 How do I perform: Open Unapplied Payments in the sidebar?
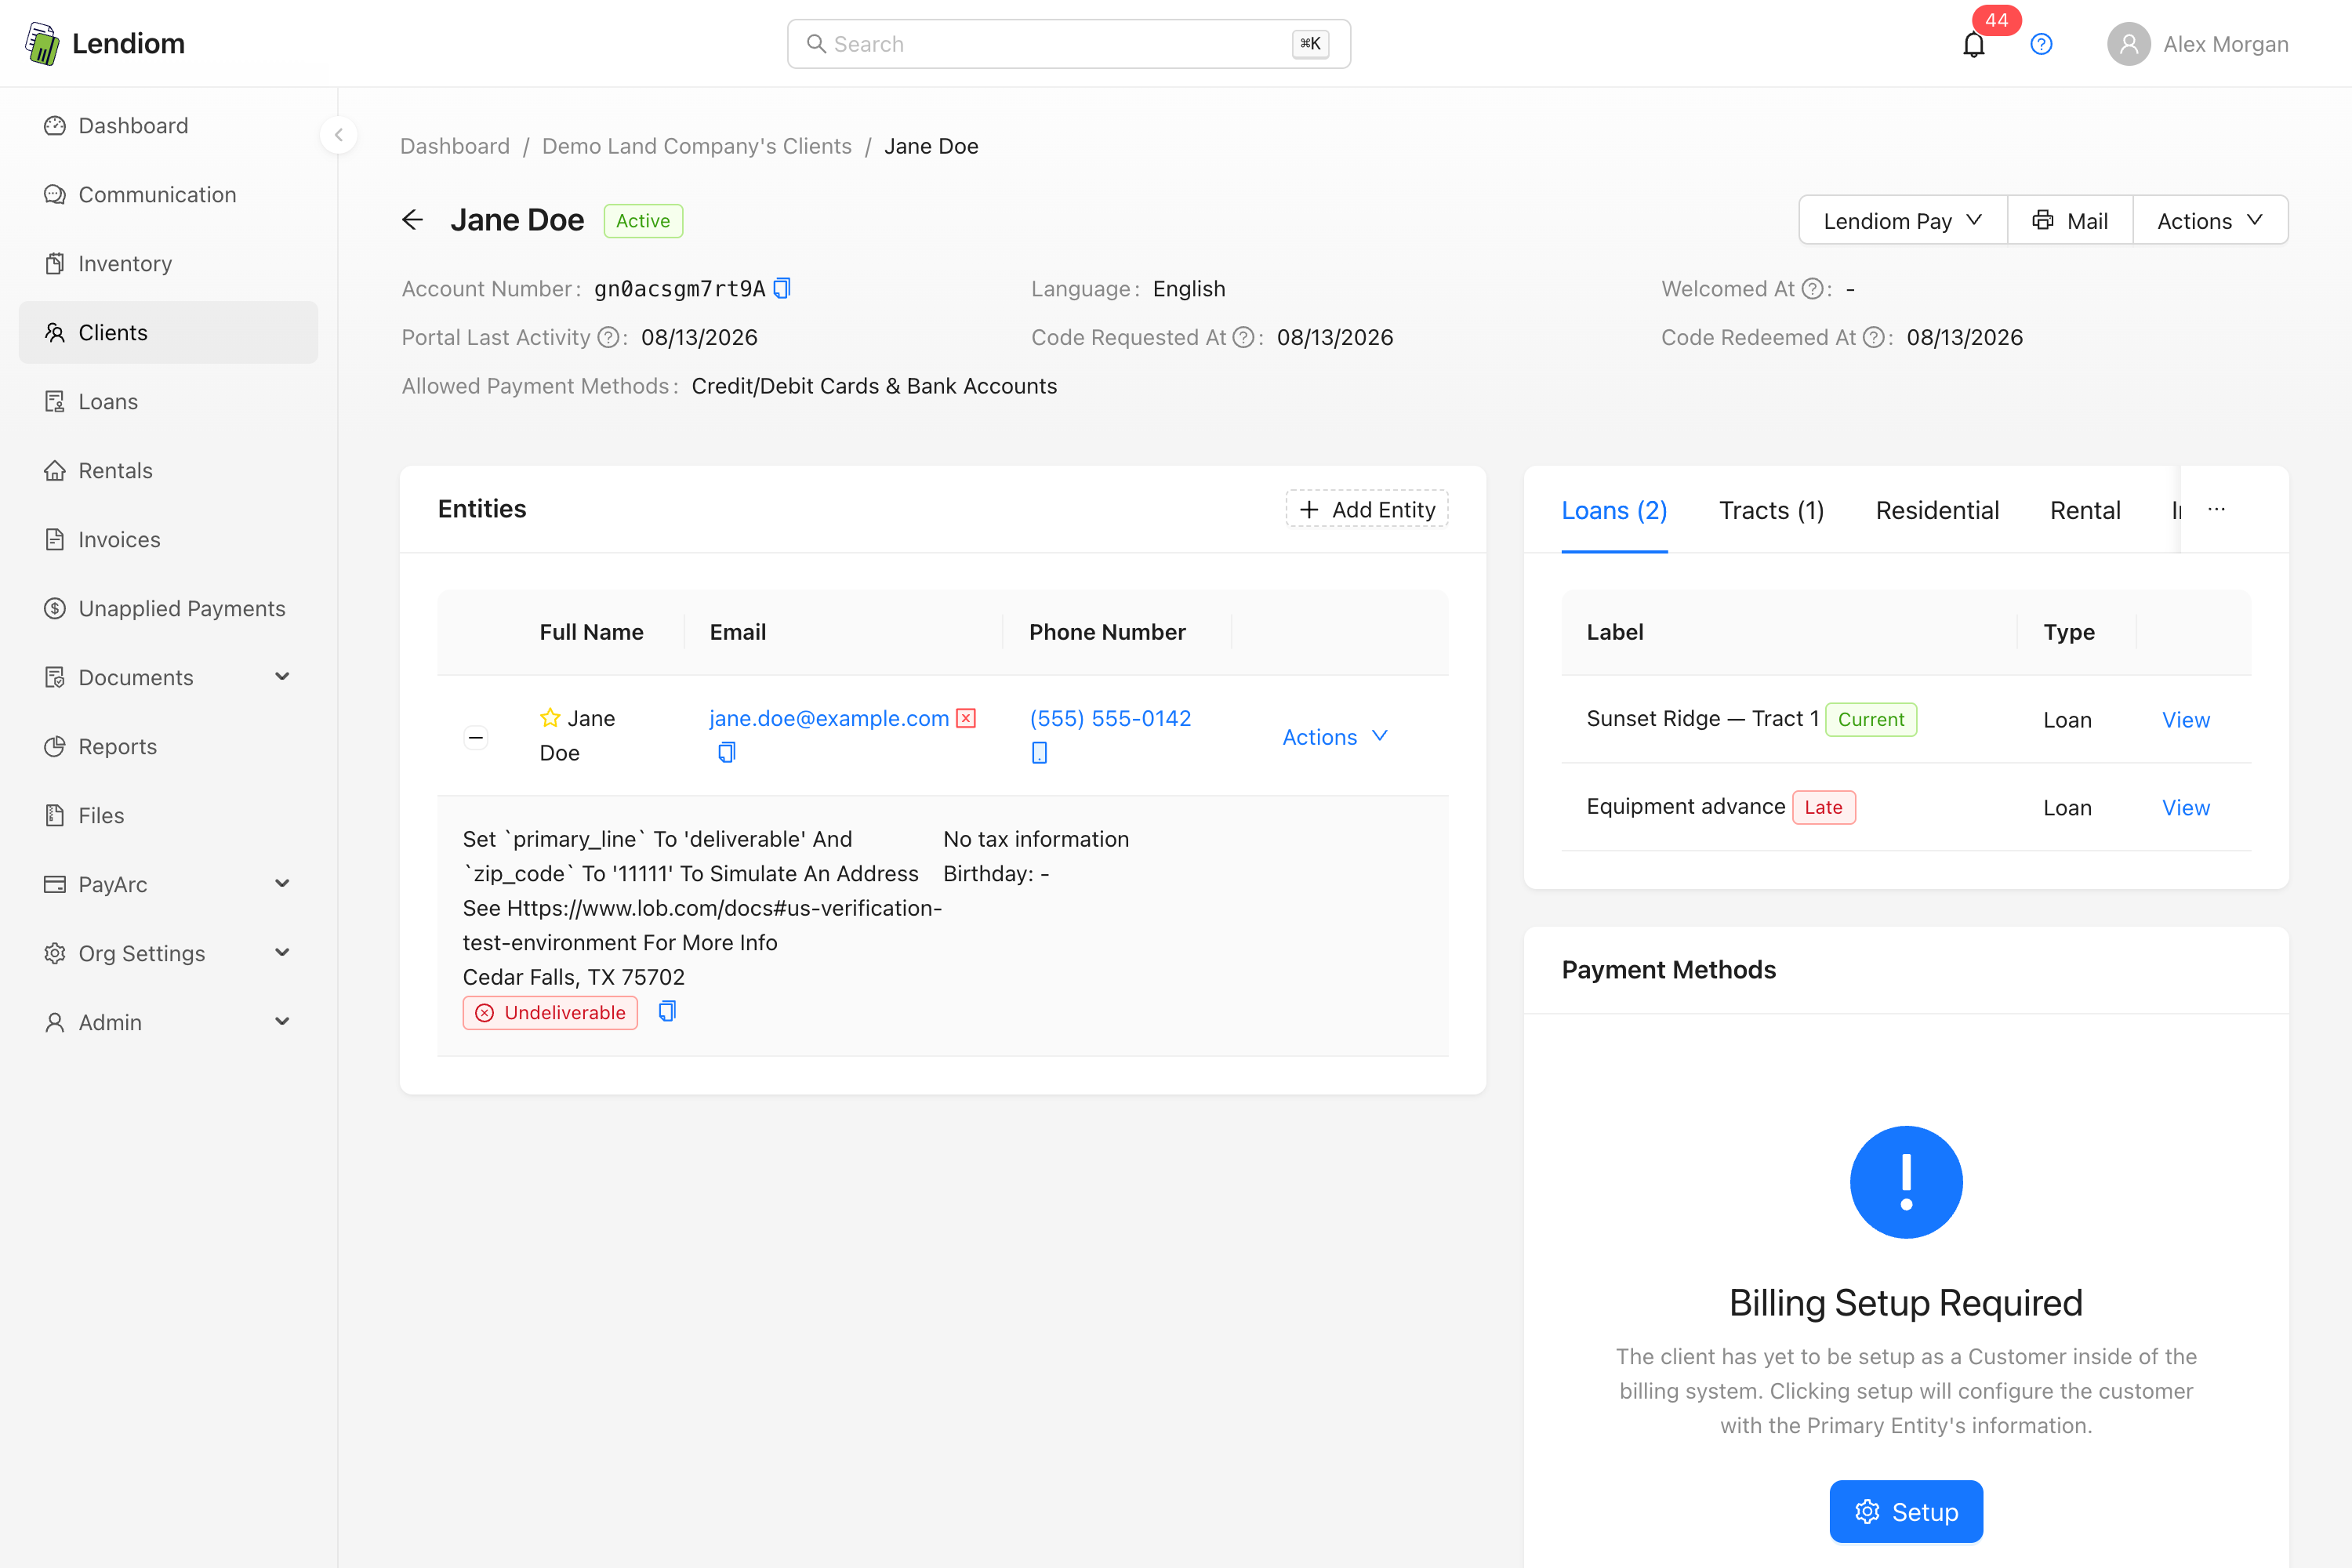pyautogui.click(x=168, y=608)
